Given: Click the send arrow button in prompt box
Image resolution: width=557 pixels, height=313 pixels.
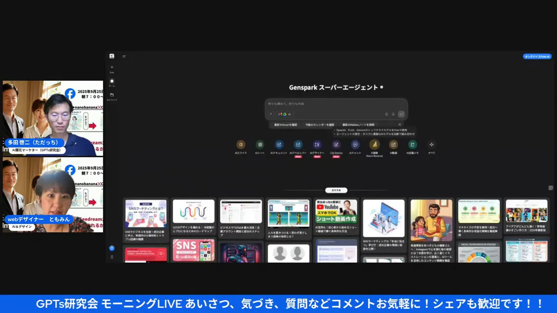Looking at the screenshot, I should 401,114.
